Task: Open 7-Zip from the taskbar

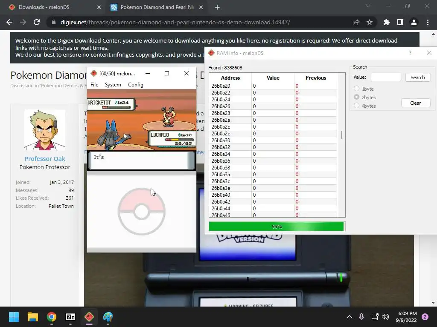Action: coord(70,317)
